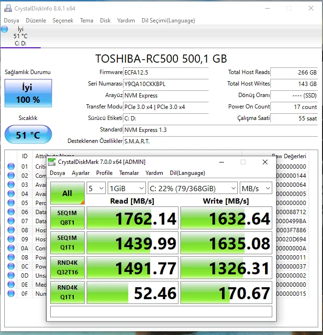323x335 pixels.
Task: Click the 51 °C temperature button
Action: click(x=28, y=135)
